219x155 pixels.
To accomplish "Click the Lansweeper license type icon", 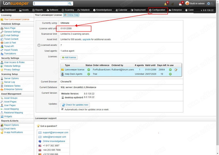I will tap(62, 70).
